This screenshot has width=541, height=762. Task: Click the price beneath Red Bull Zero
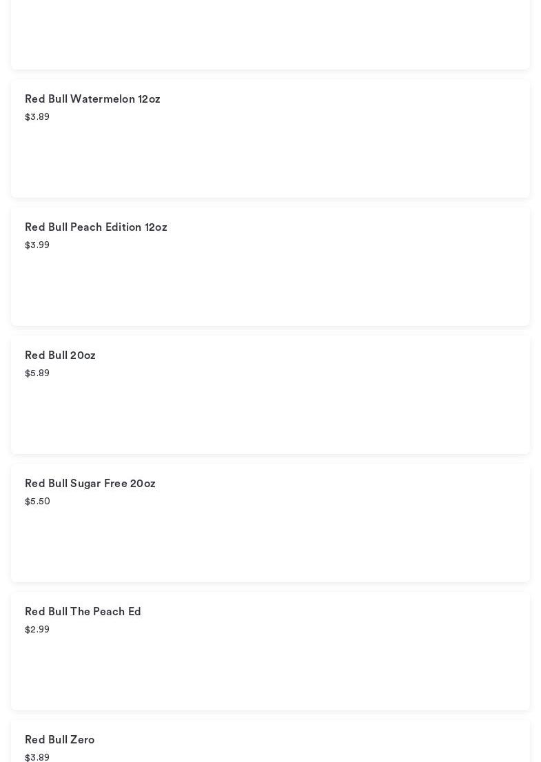[37, 757]
